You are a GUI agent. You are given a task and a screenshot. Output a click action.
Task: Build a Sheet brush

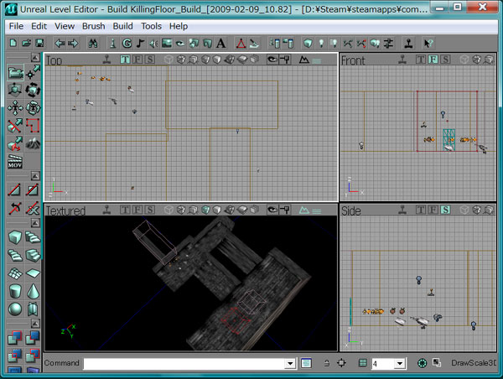click(x=33, y=273)
